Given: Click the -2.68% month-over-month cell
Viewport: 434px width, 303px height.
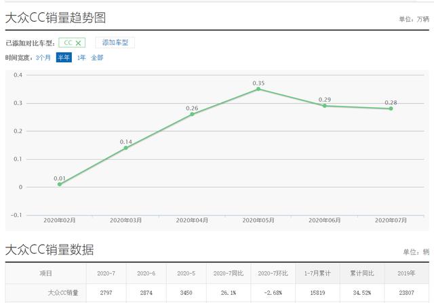Looking at the screenshot, I should [273, 293].
